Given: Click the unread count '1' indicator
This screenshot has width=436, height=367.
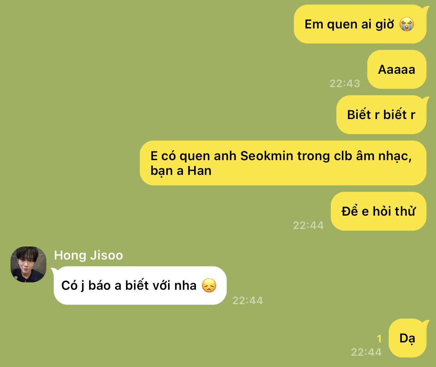Looking at the screenshot, I should pos(379,339).
